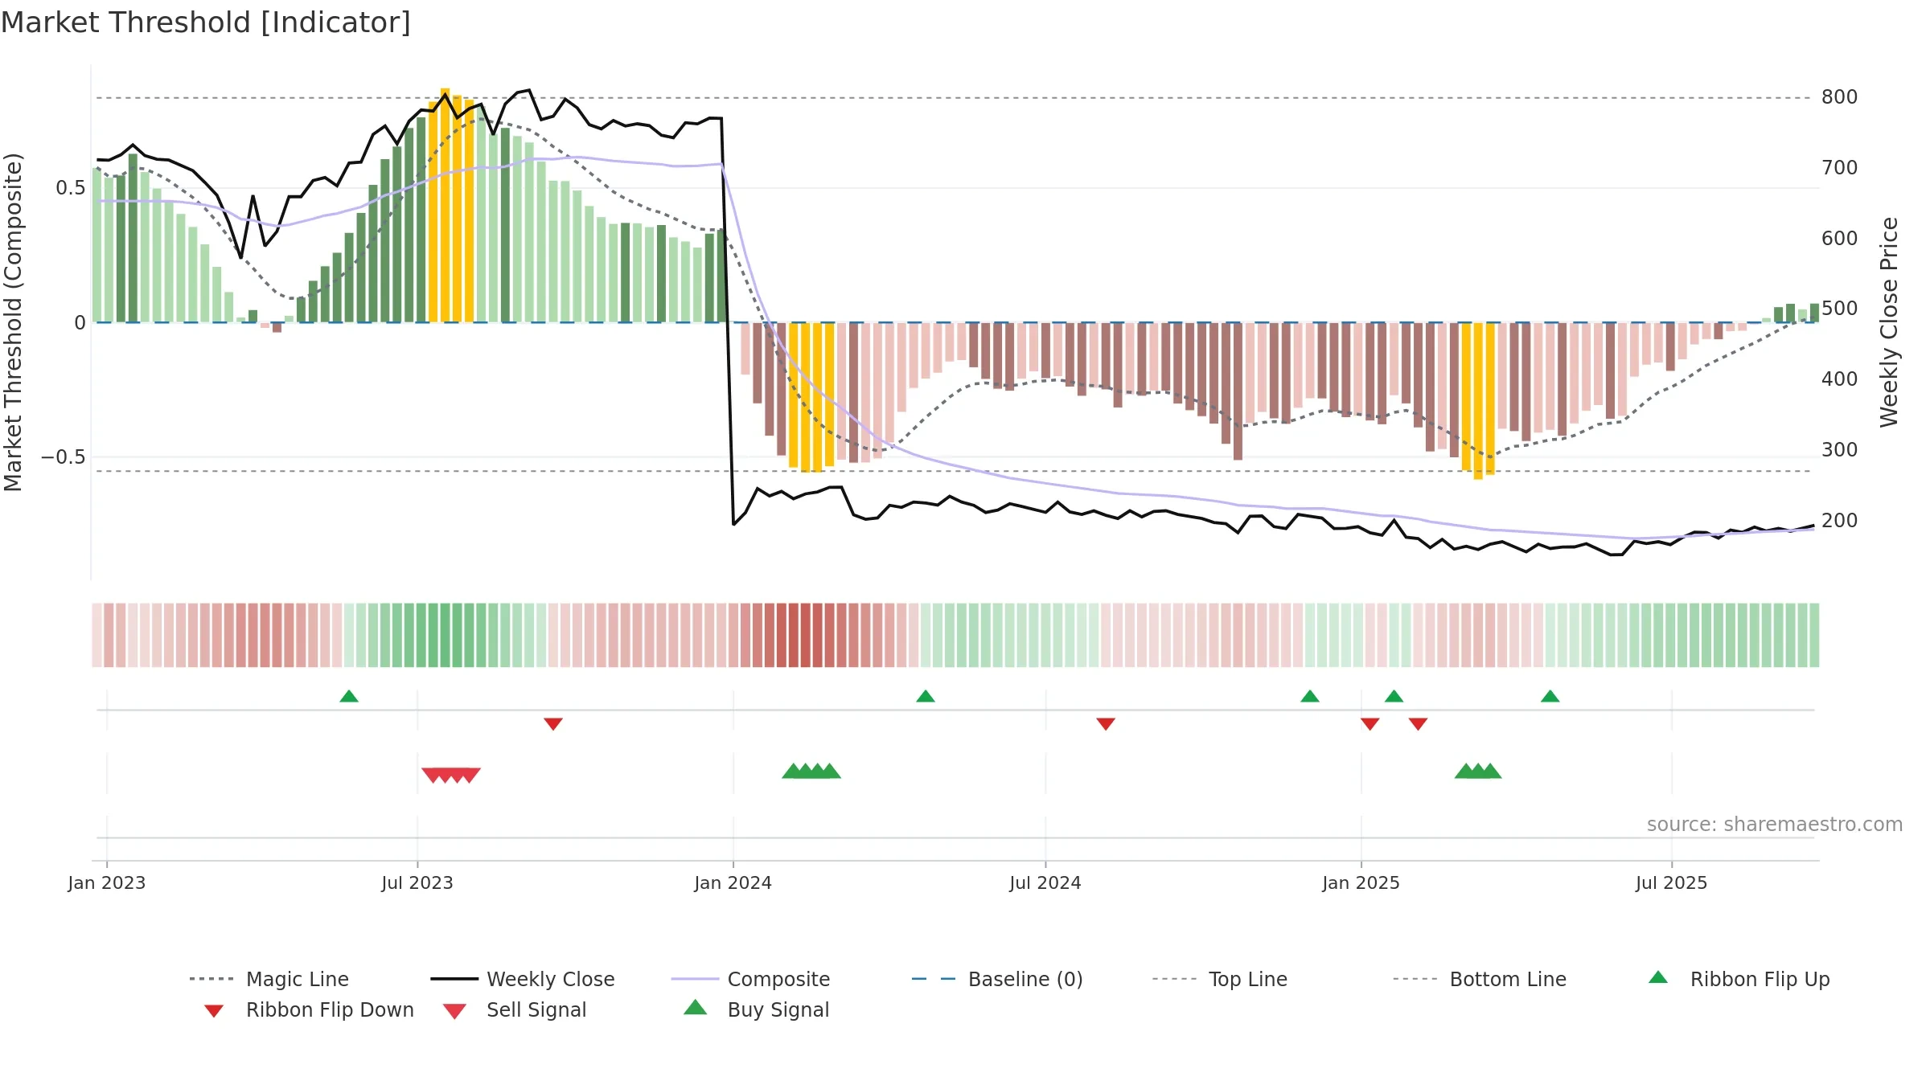Toggle the Top Line legend entry
This screenshot has width=1930, height=1085.
[x=1220, y=979]
